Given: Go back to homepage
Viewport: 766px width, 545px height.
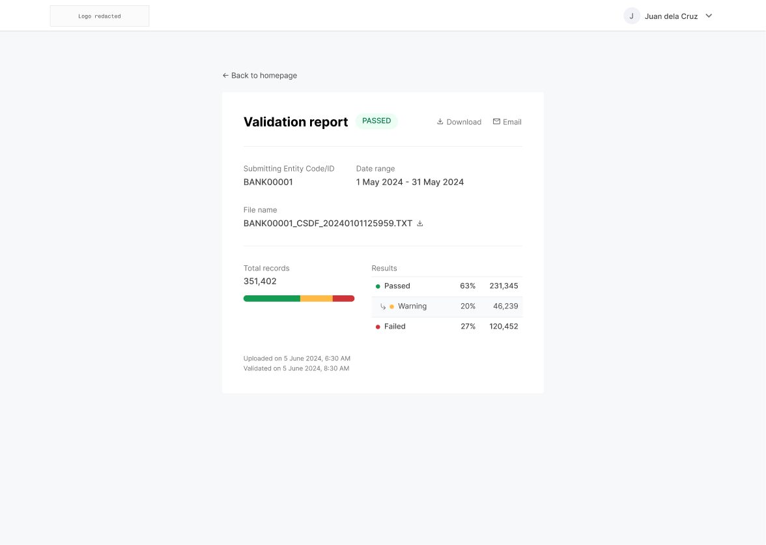Looking at the screenshot, I should pos(259,75).
